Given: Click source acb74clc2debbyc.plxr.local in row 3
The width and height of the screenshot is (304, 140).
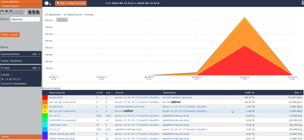Looking at the screenshot, I should (x=129, y=106).
